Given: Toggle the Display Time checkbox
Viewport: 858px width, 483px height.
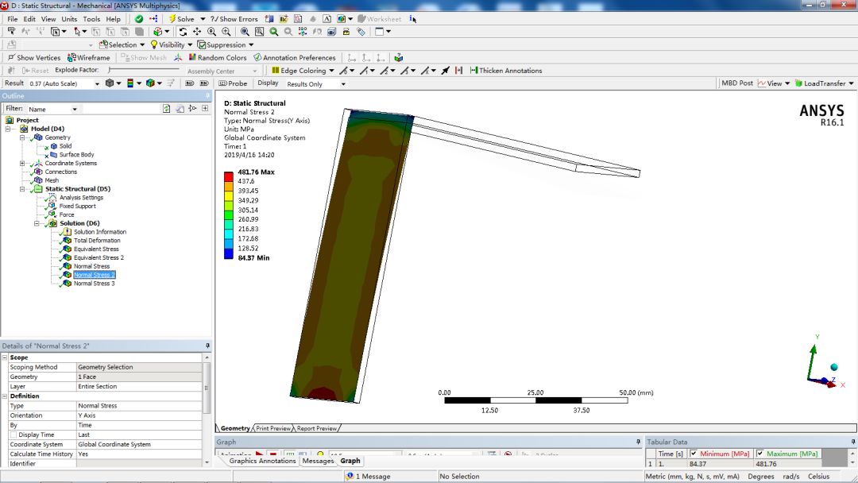Looking at the screenshot, I should [14, 435].
